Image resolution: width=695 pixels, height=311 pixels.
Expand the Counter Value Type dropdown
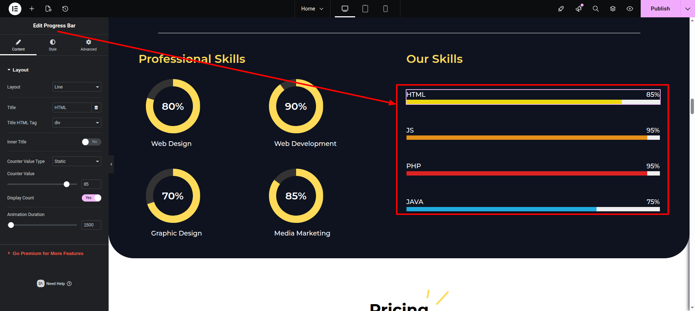(x=77, y=161)
